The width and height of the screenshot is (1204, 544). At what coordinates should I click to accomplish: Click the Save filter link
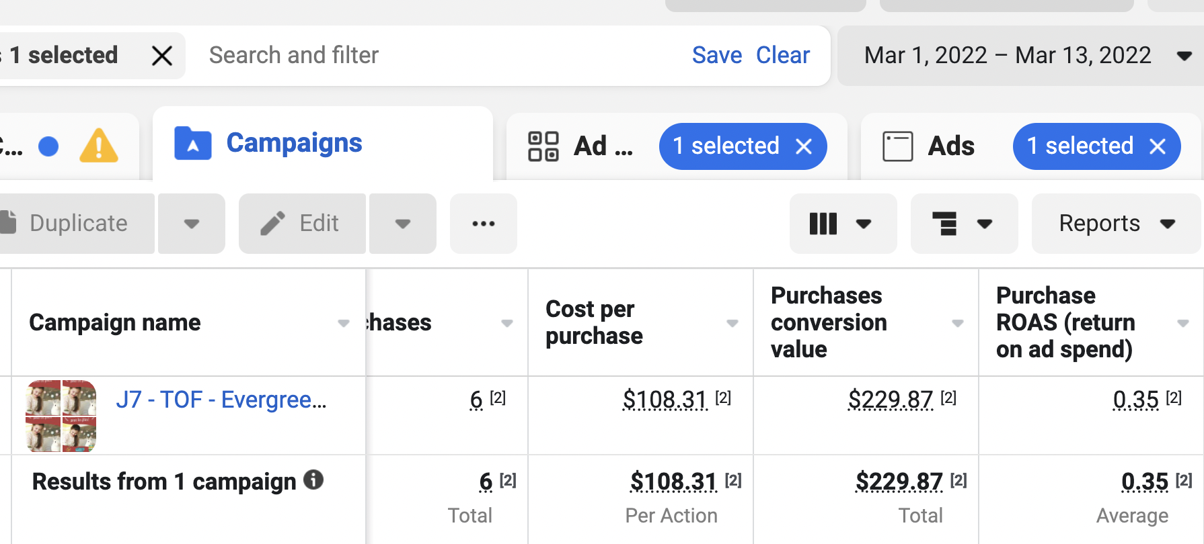pos(716,56)
